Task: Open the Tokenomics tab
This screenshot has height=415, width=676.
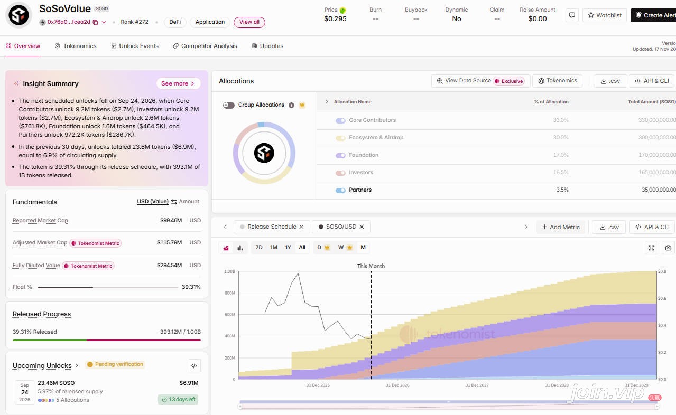Action: [76, 46]
